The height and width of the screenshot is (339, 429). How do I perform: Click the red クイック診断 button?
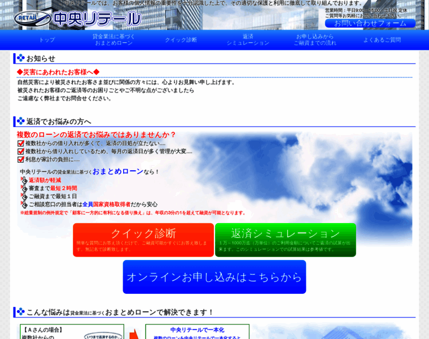tap(143, 240)
